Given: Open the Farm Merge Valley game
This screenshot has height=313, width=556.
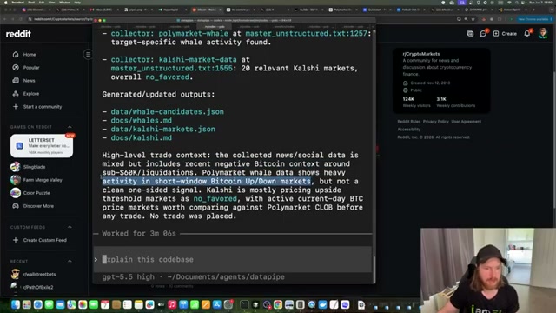Looking at the screenshot, I should 43,180.
